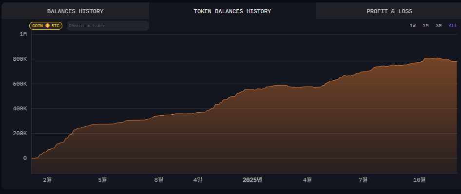The image size is (461, 194).
Task: Set chart range to 1M
Action: click(x=425, y=26)
